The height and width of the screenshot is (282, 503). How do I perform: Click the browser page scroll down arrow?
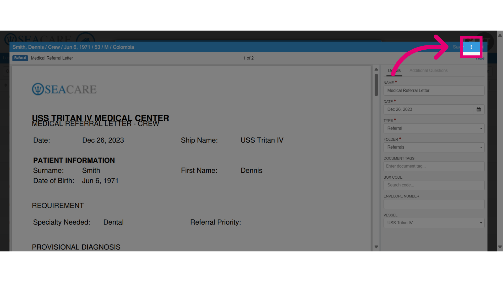[x=500, y=247]
